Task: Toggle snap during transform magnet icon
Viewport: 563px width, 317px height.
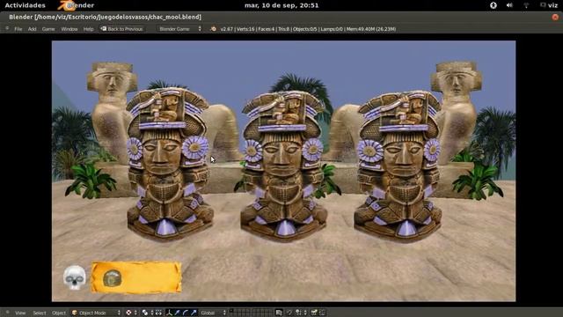Action: [289, 313]
